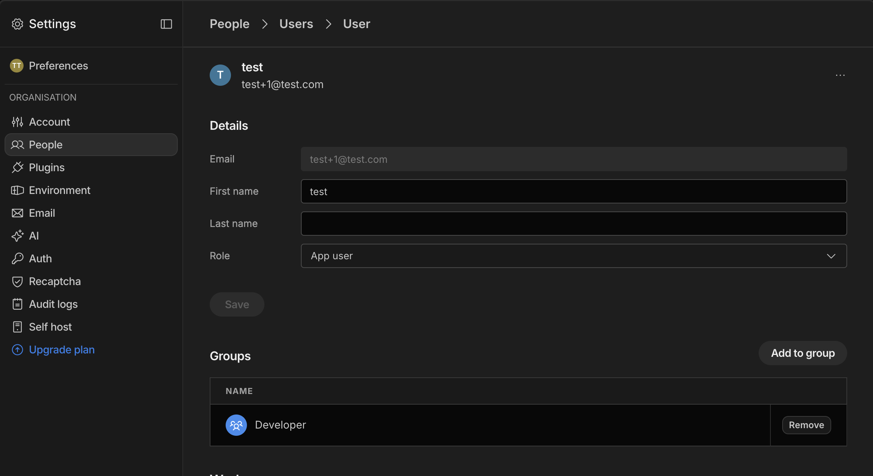Go to People in breadcrumb

229,24
